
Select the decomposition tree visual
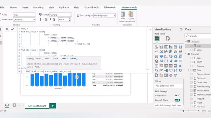click(166, 70)
